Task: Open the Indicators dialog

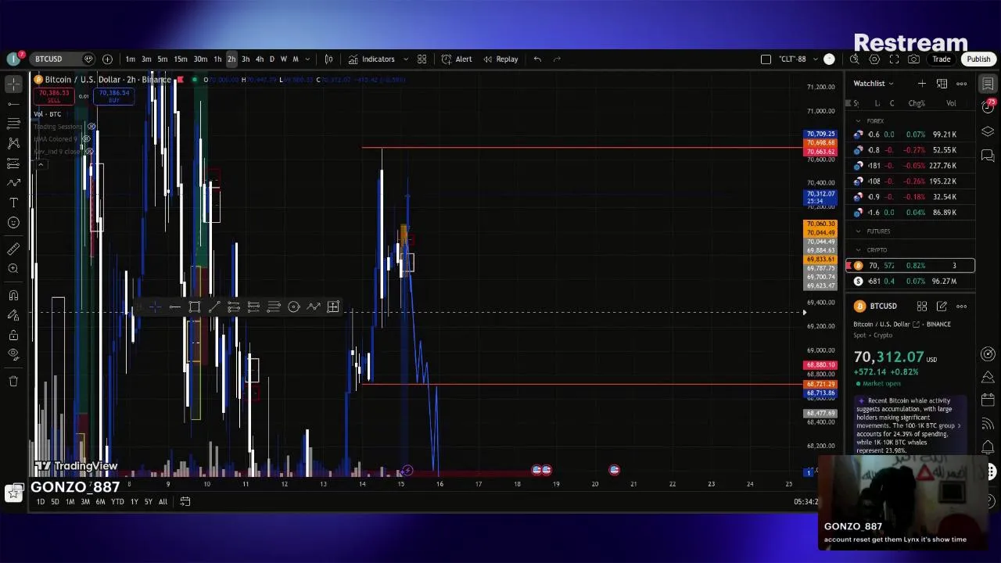Action: coord(371,59)
